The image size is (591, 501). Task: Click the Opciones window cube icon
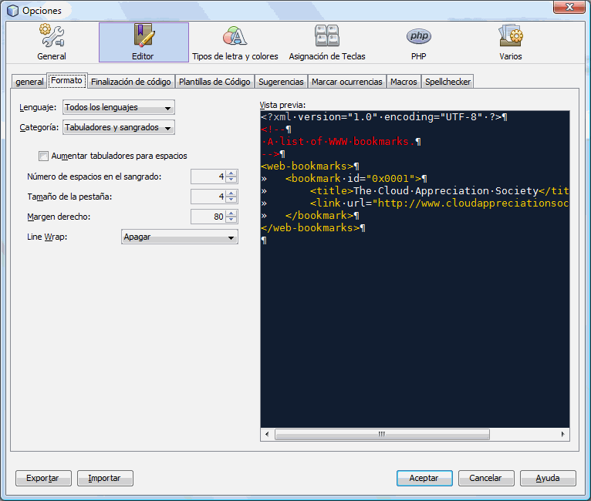coord(13,11)
